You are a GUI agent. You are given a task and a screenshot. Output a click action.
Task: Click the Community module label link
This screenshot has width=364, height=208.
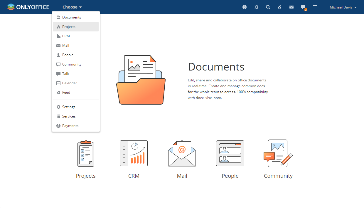pyautogui.click(x=278, y=176)
